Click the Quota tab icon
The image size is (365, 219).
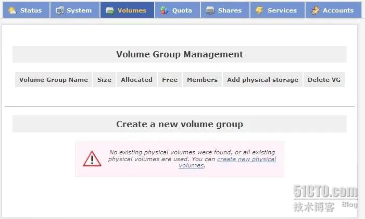click(x=164, y=10)
